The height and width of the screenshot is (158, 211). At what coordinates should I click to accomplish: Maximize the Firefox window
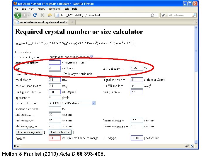190,4
